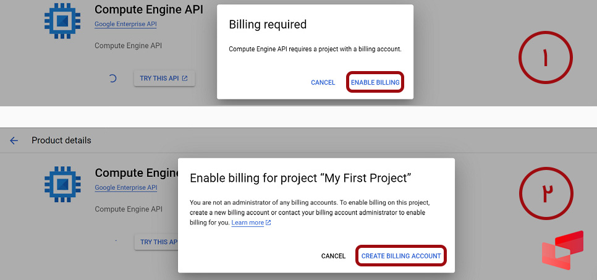Image resolution: width=597 pixels, height=280 pixels.
Task: Click the loading spinner left of TRY THIS API
Action: pyautogui.click(x=113, y=78)
